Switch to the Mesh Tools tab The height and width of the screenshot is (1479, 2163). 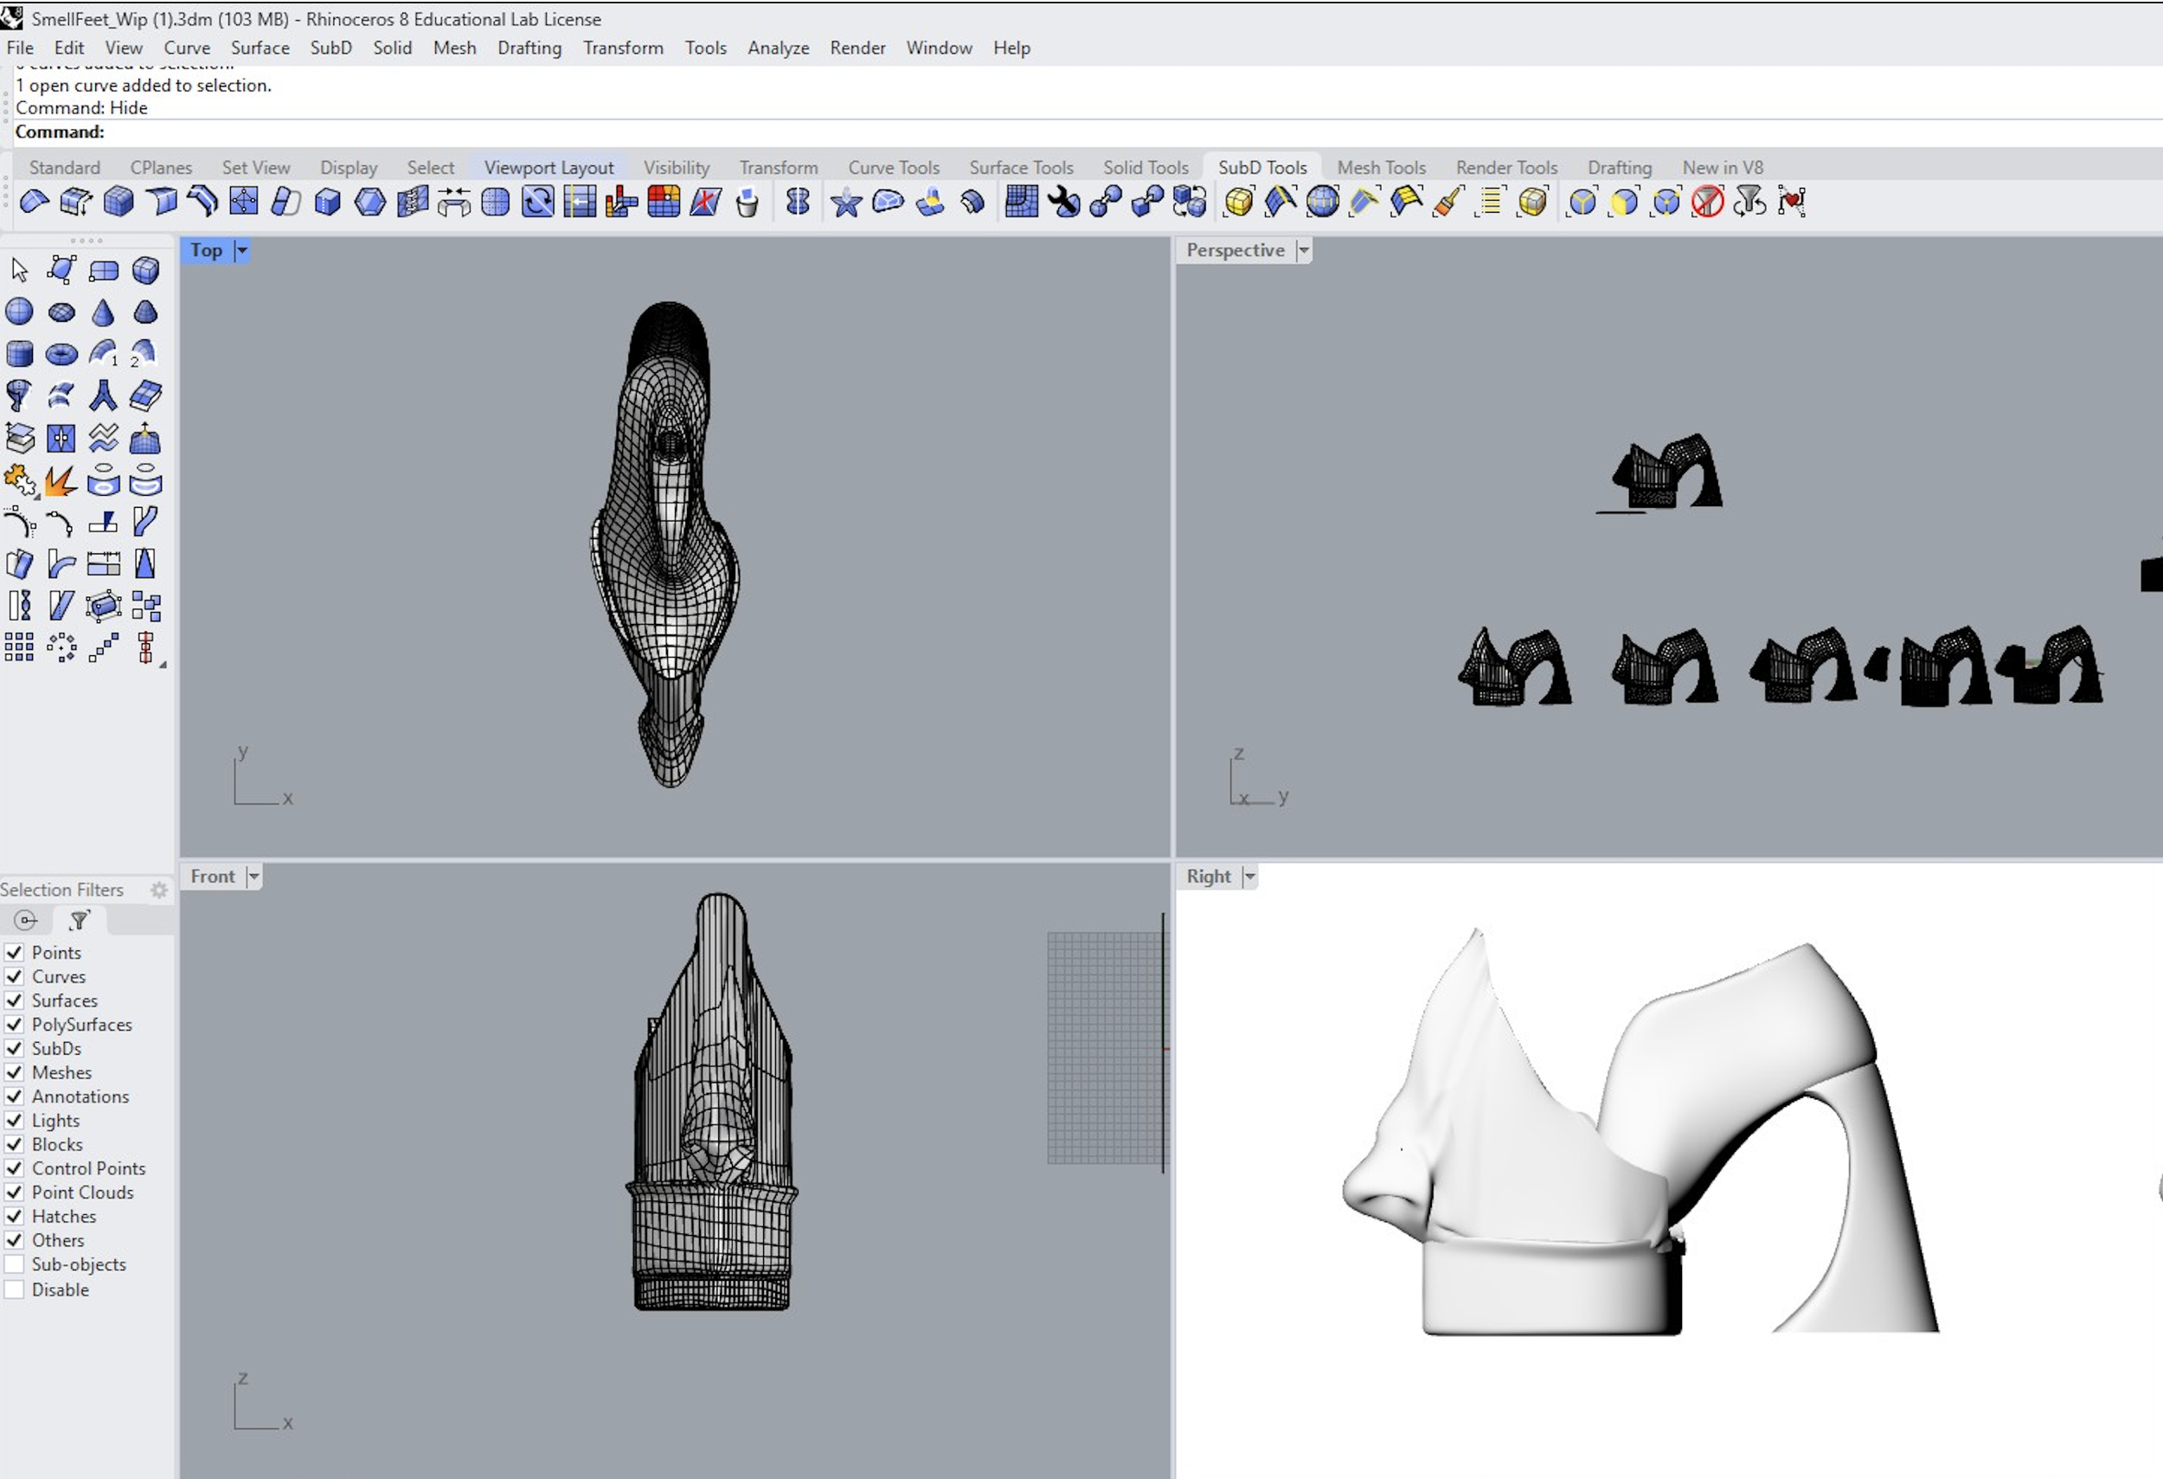tap(1381, 168)
